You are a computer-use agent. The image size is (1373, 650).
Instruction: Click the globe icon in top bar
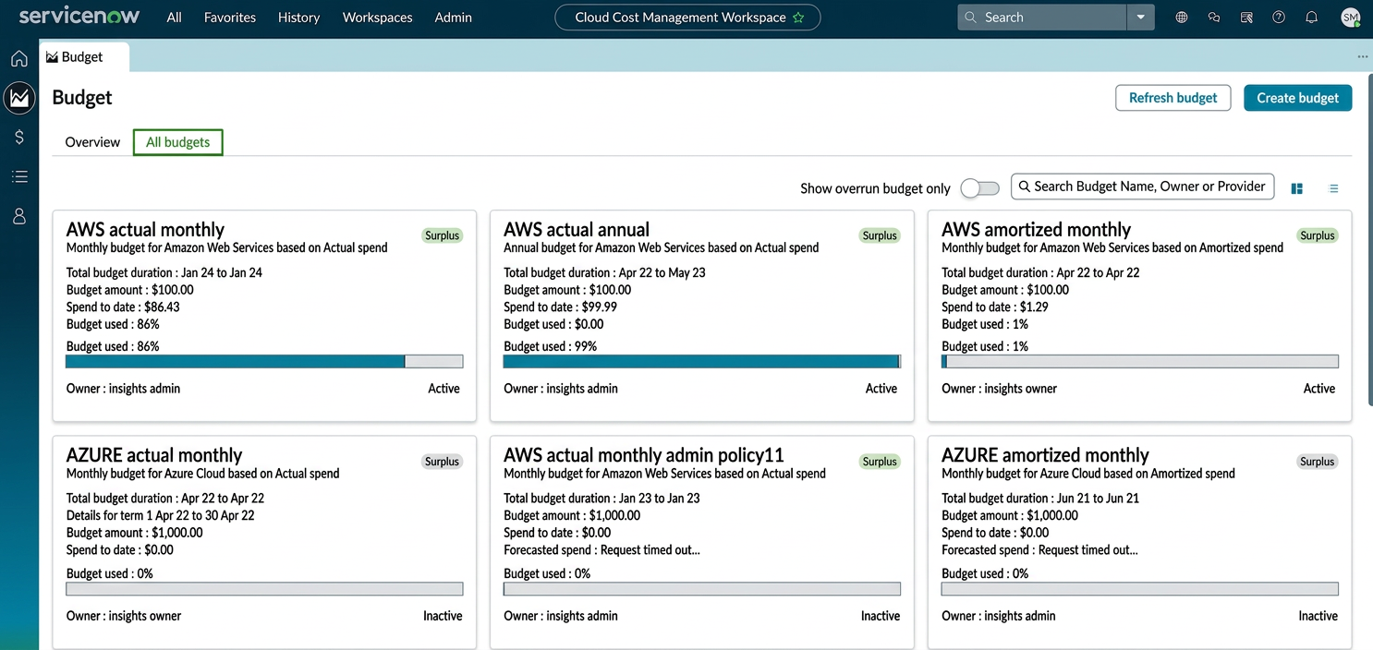click(1182, 17)
